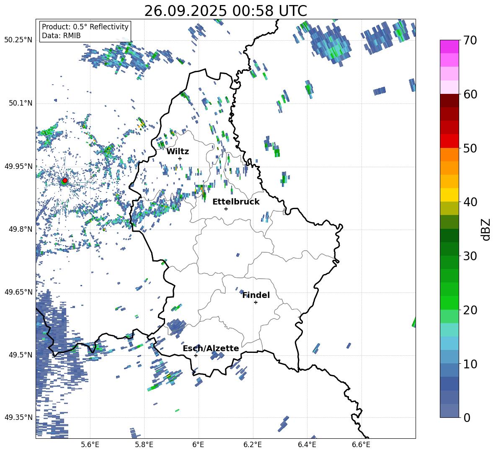Pick the bright red swatch above 50 dBZ
The height and width of the screenshot is (453, 496).
pos(449,141)
